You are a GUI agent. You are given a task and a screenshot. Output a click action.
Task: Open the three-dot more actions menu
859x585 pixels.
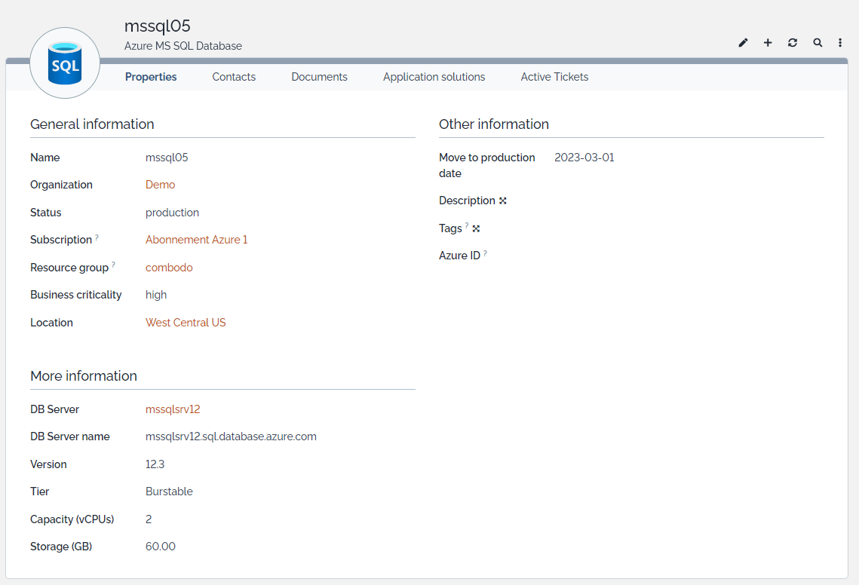point(840,43)
